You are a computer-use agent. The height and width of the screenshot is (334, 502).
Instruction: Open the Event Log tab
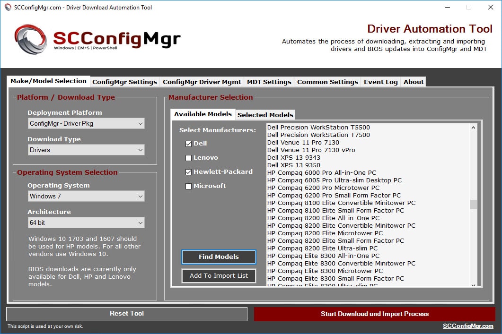[x=381, y=82]
